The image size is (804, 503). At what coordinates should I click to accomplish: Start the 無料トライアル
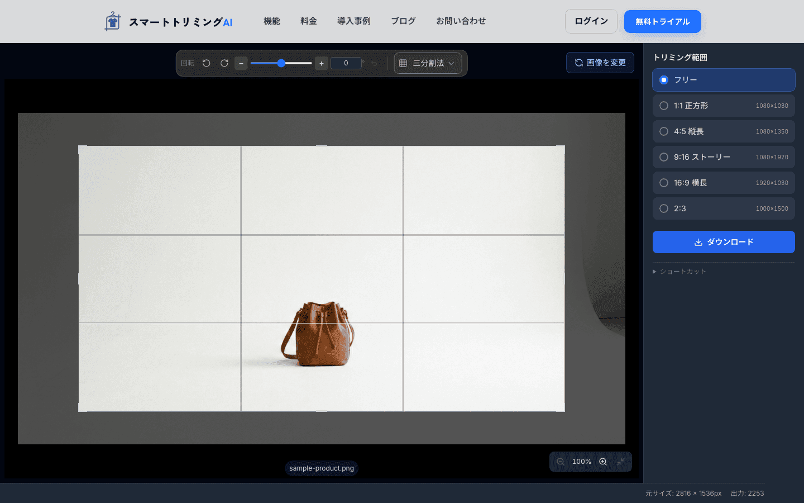663,21
